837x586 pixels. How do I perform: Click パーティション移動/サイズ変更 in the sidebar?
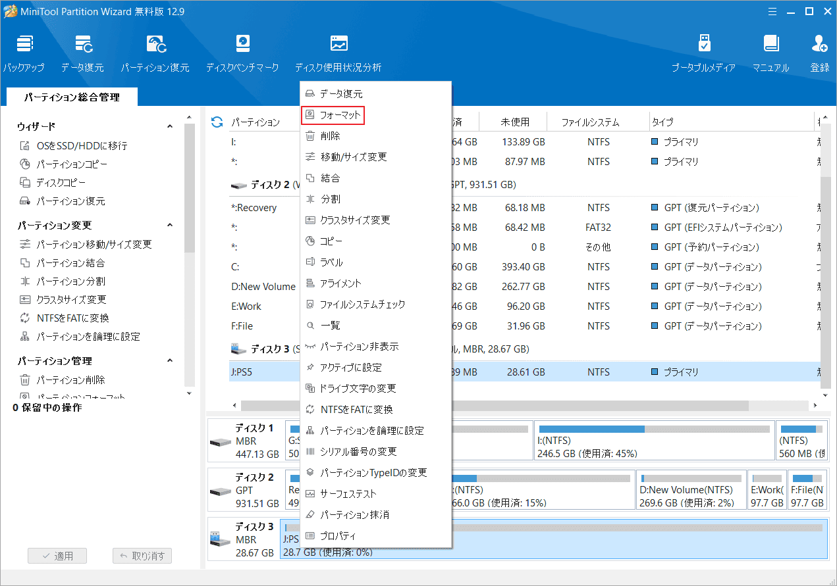click(x=86, y=245)
